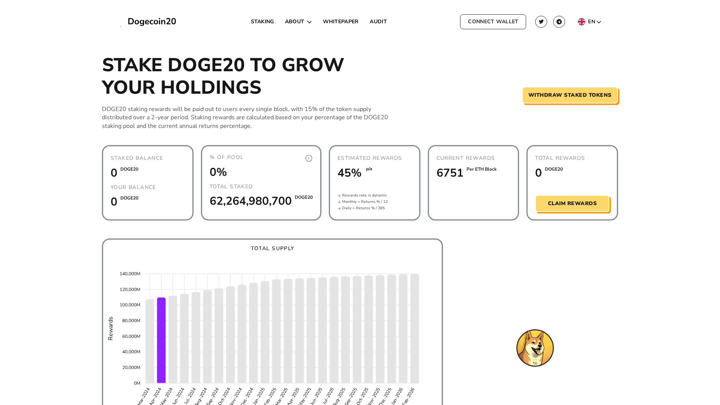This screenshot has height=405, width=720.
Task: Click the TOTAL SUPPLY chart title
Action: [272, 248]
